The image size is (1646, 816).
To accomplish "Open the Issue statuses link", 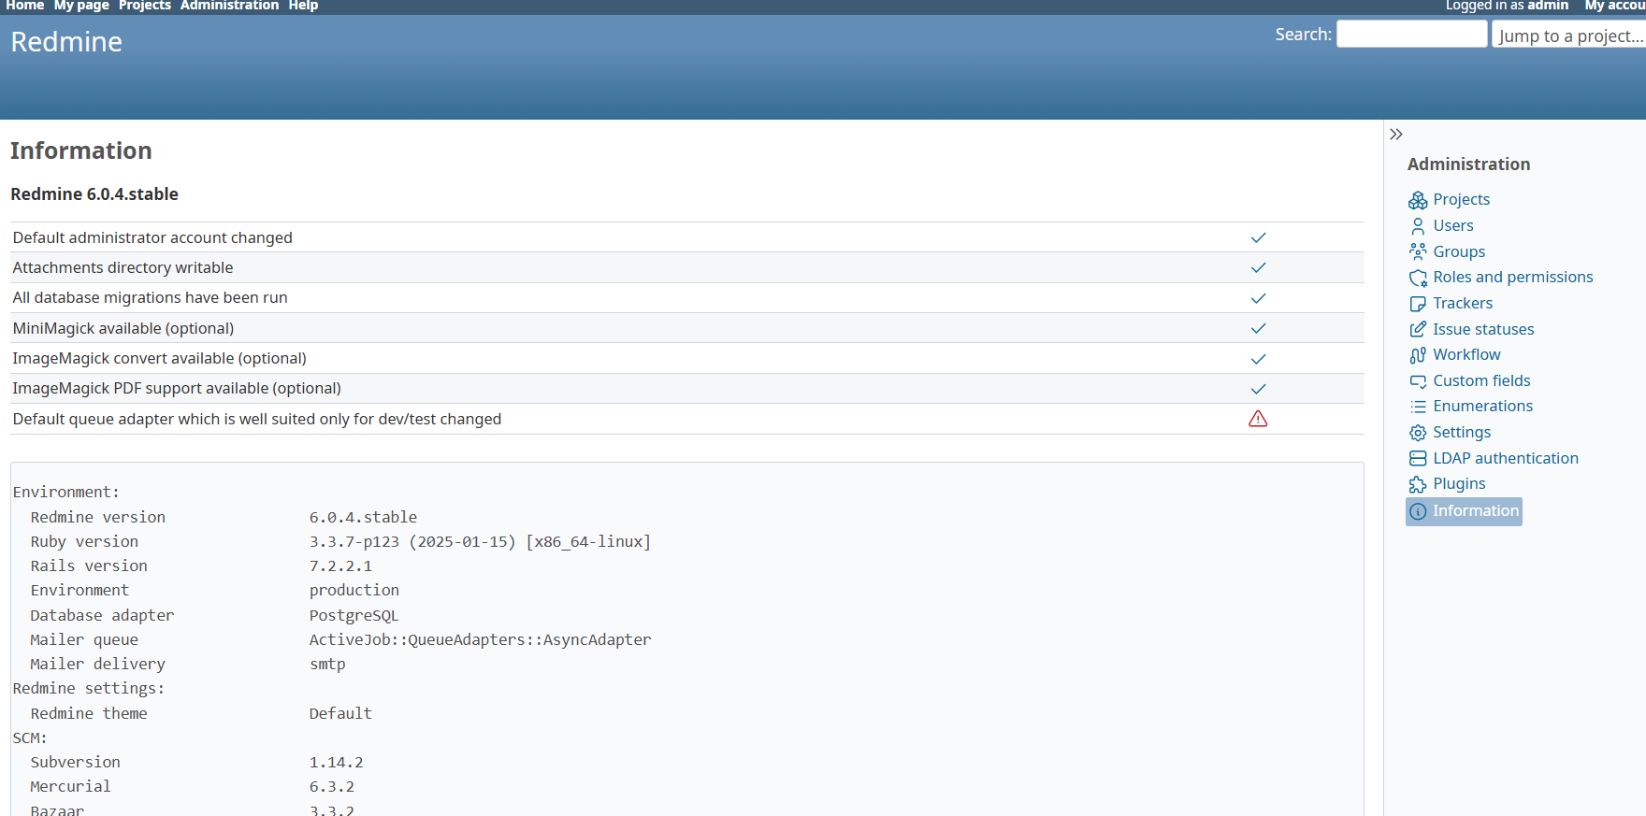I will pos(1483,329).
